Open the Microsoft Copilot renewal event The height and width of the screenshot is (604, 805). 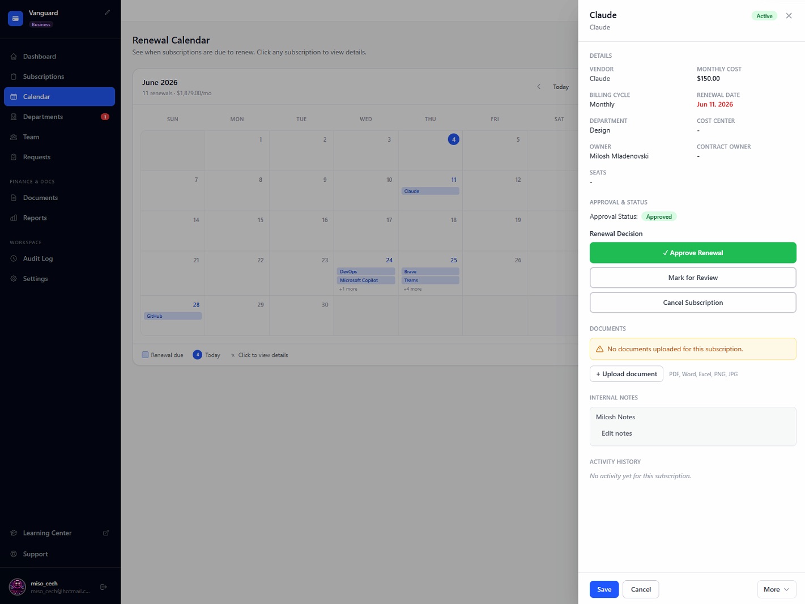coord(366,280)
